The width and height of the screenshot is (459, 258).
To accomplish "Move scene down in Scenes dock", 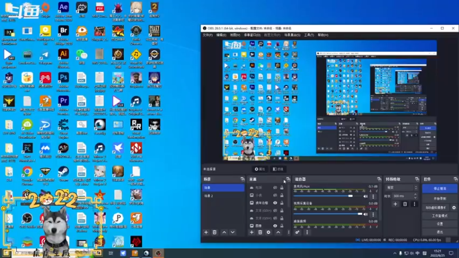I will point(233,232).
